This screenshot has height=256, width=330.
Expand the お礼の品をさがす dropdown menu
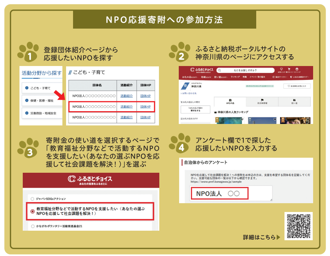pos(191,77)
